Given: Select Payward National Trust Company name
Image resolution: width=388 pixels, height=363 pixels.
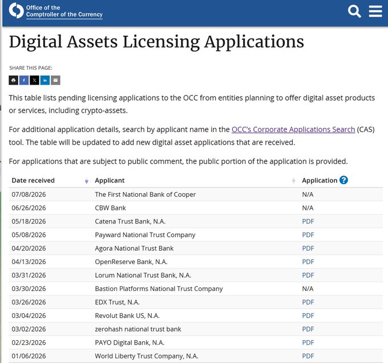Looking at the screenshot, I should point(145,235).
